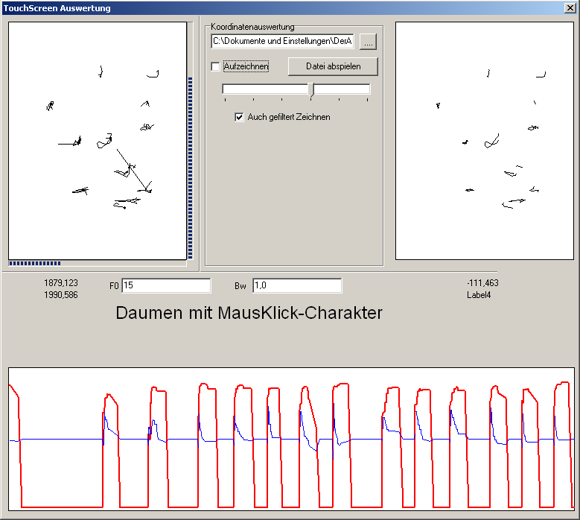Click the 'Daumen mit MausKlick-Charakter' heading
Image resolution: width=580 pixels, height=520 pixels.
click(x=249, y=313)
